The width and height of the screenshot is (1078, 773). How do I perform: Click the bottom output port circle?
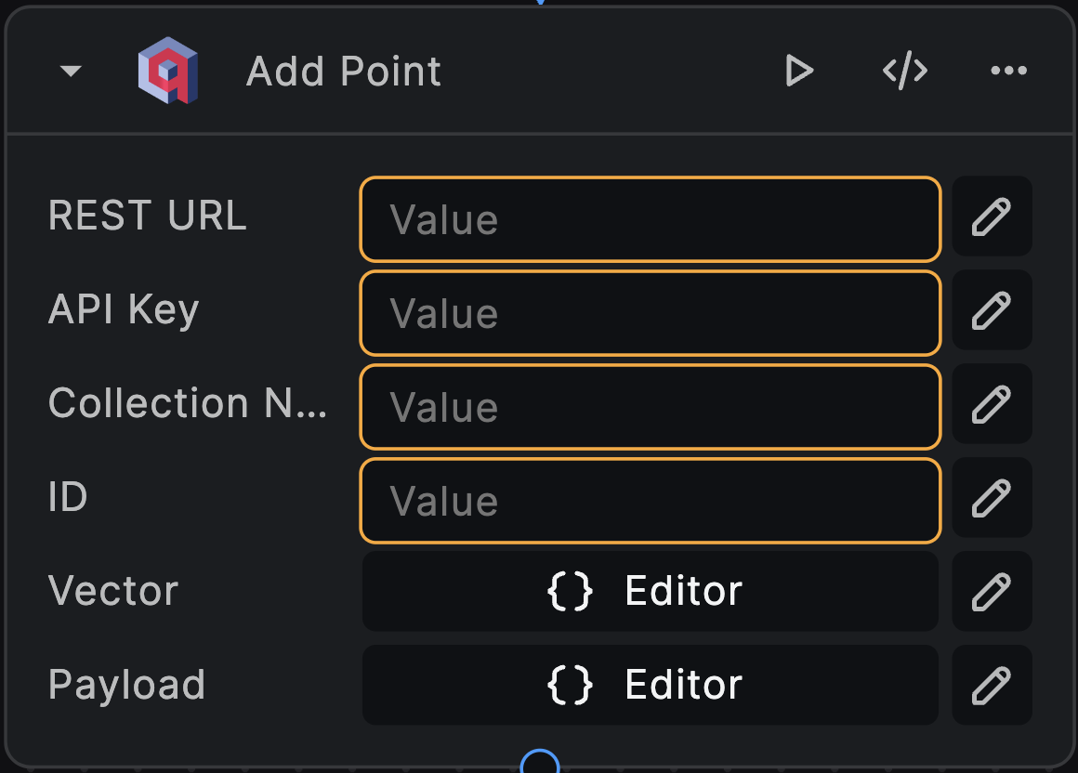[539, 762]
